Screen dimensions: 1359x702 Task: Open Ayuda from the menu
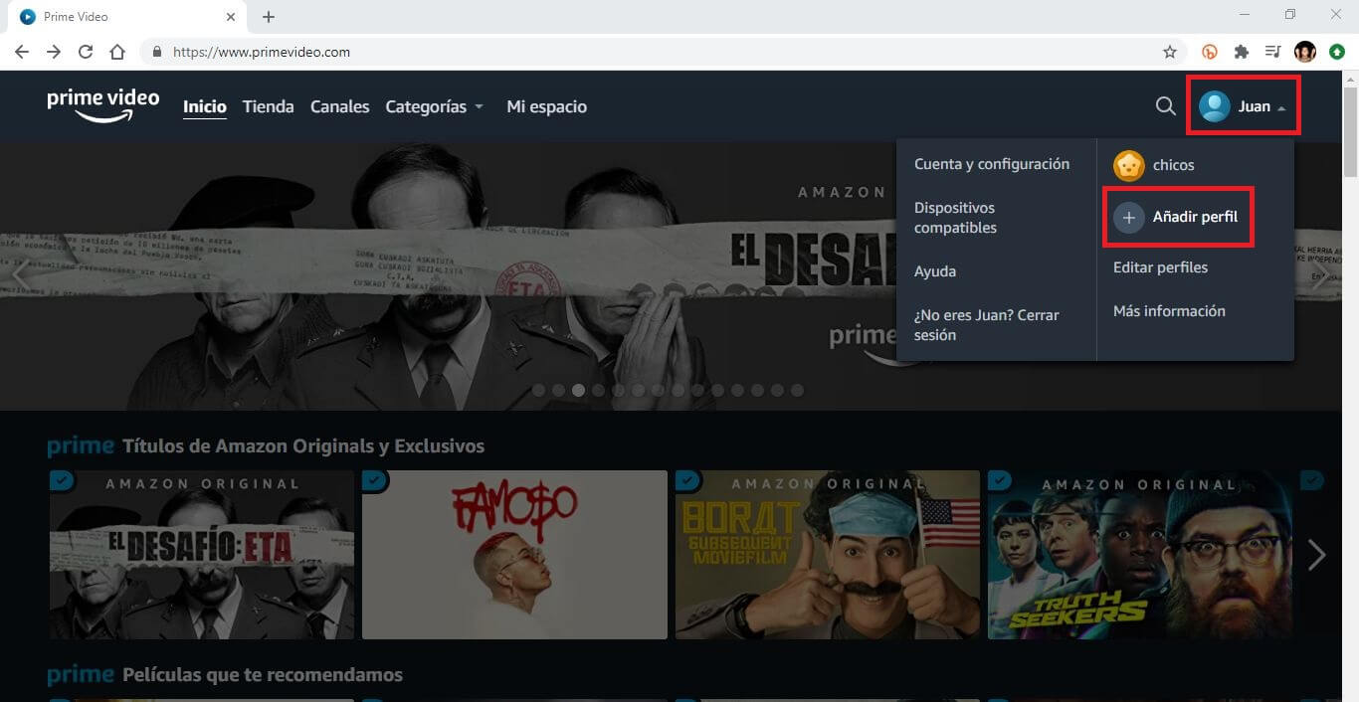point(935,271)
